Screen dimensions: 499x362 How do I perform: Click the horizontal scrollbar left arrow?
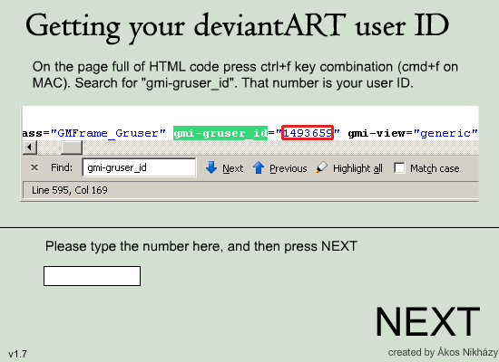(30, 148)
